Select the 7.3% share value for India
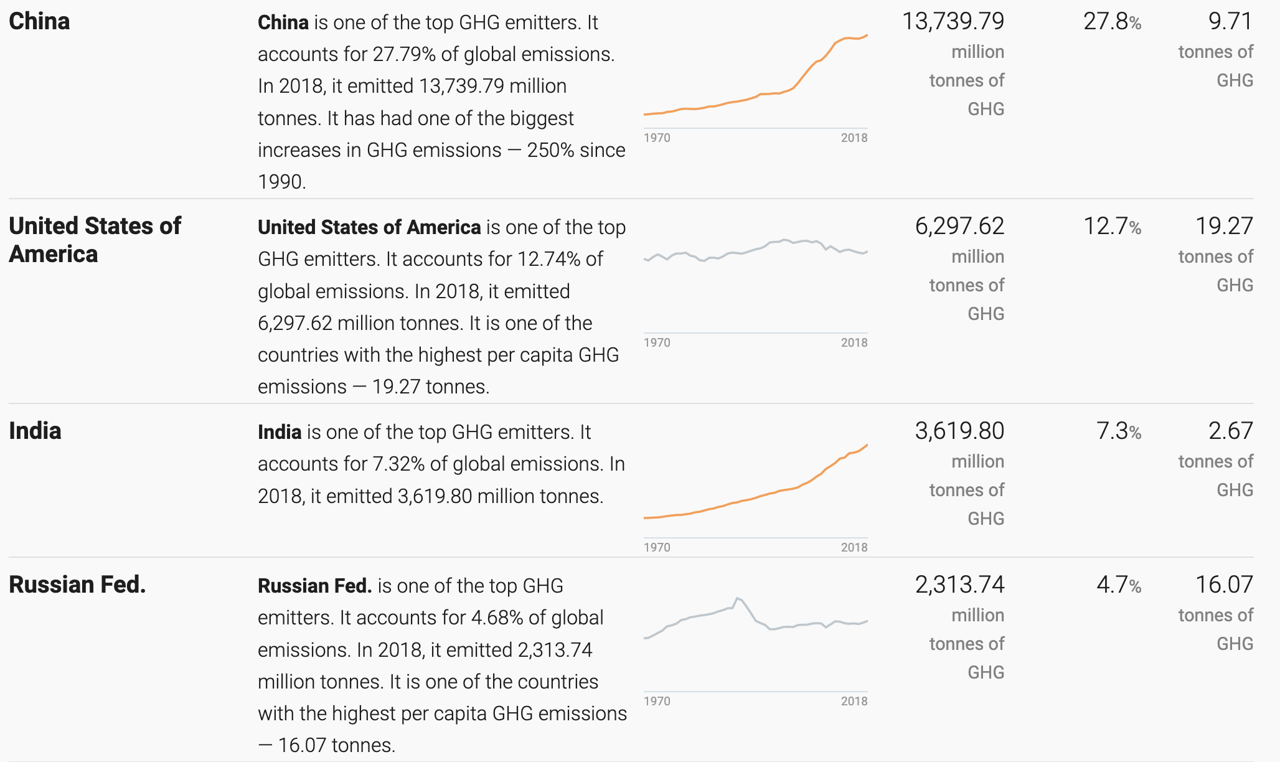The height and width of the screenshot is (762, 1280). click(x=1119, y=431)
